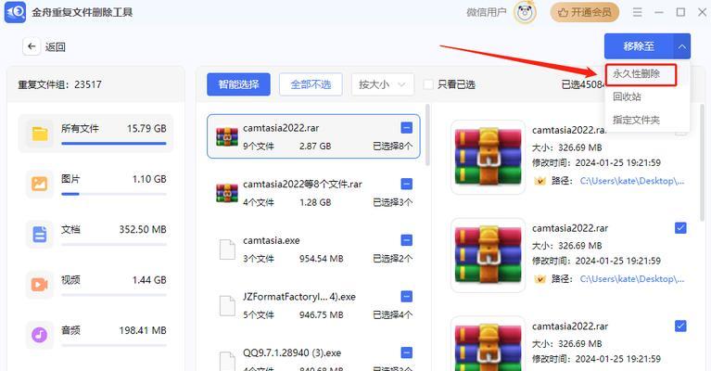This screenshot has height=371, width=711.
Task: Click the 所有文件 size progress bar
Action: tap(114, 144)
